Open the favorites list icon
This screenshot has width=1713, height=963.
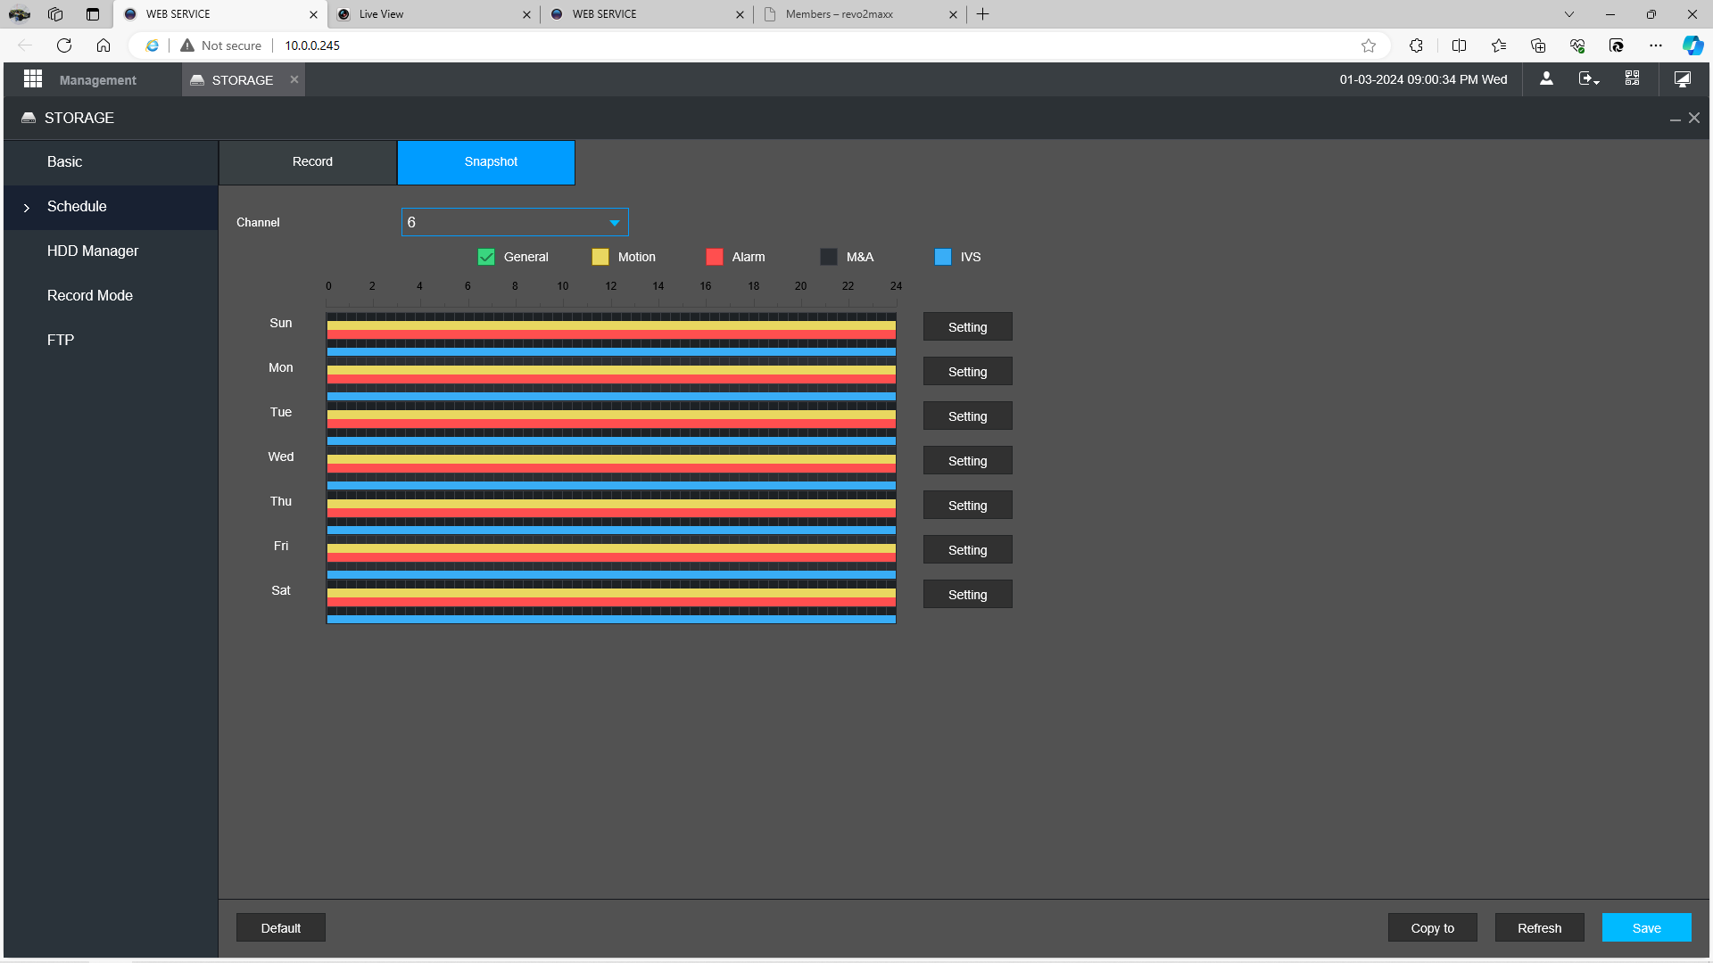1499,45
